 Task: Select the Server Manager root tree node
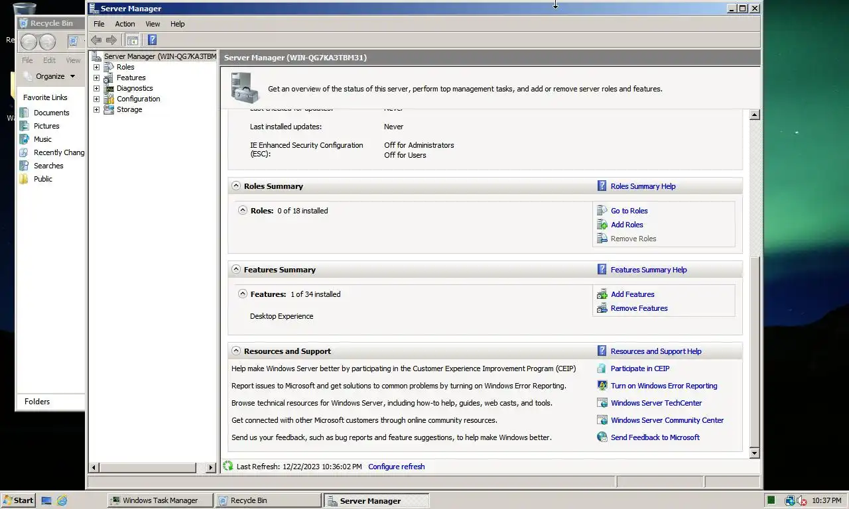coord(160,56)
